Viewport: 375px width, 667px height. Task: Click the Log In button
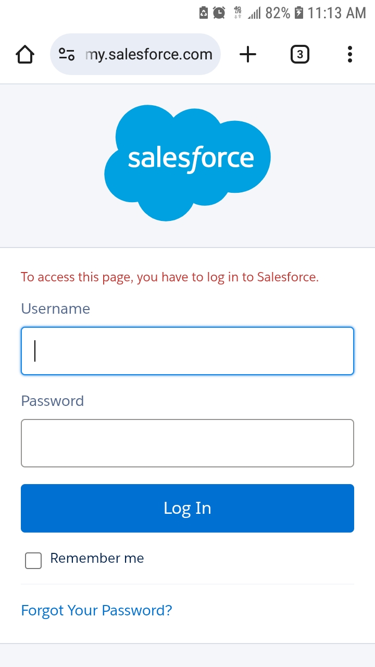[x=187, y=508]
